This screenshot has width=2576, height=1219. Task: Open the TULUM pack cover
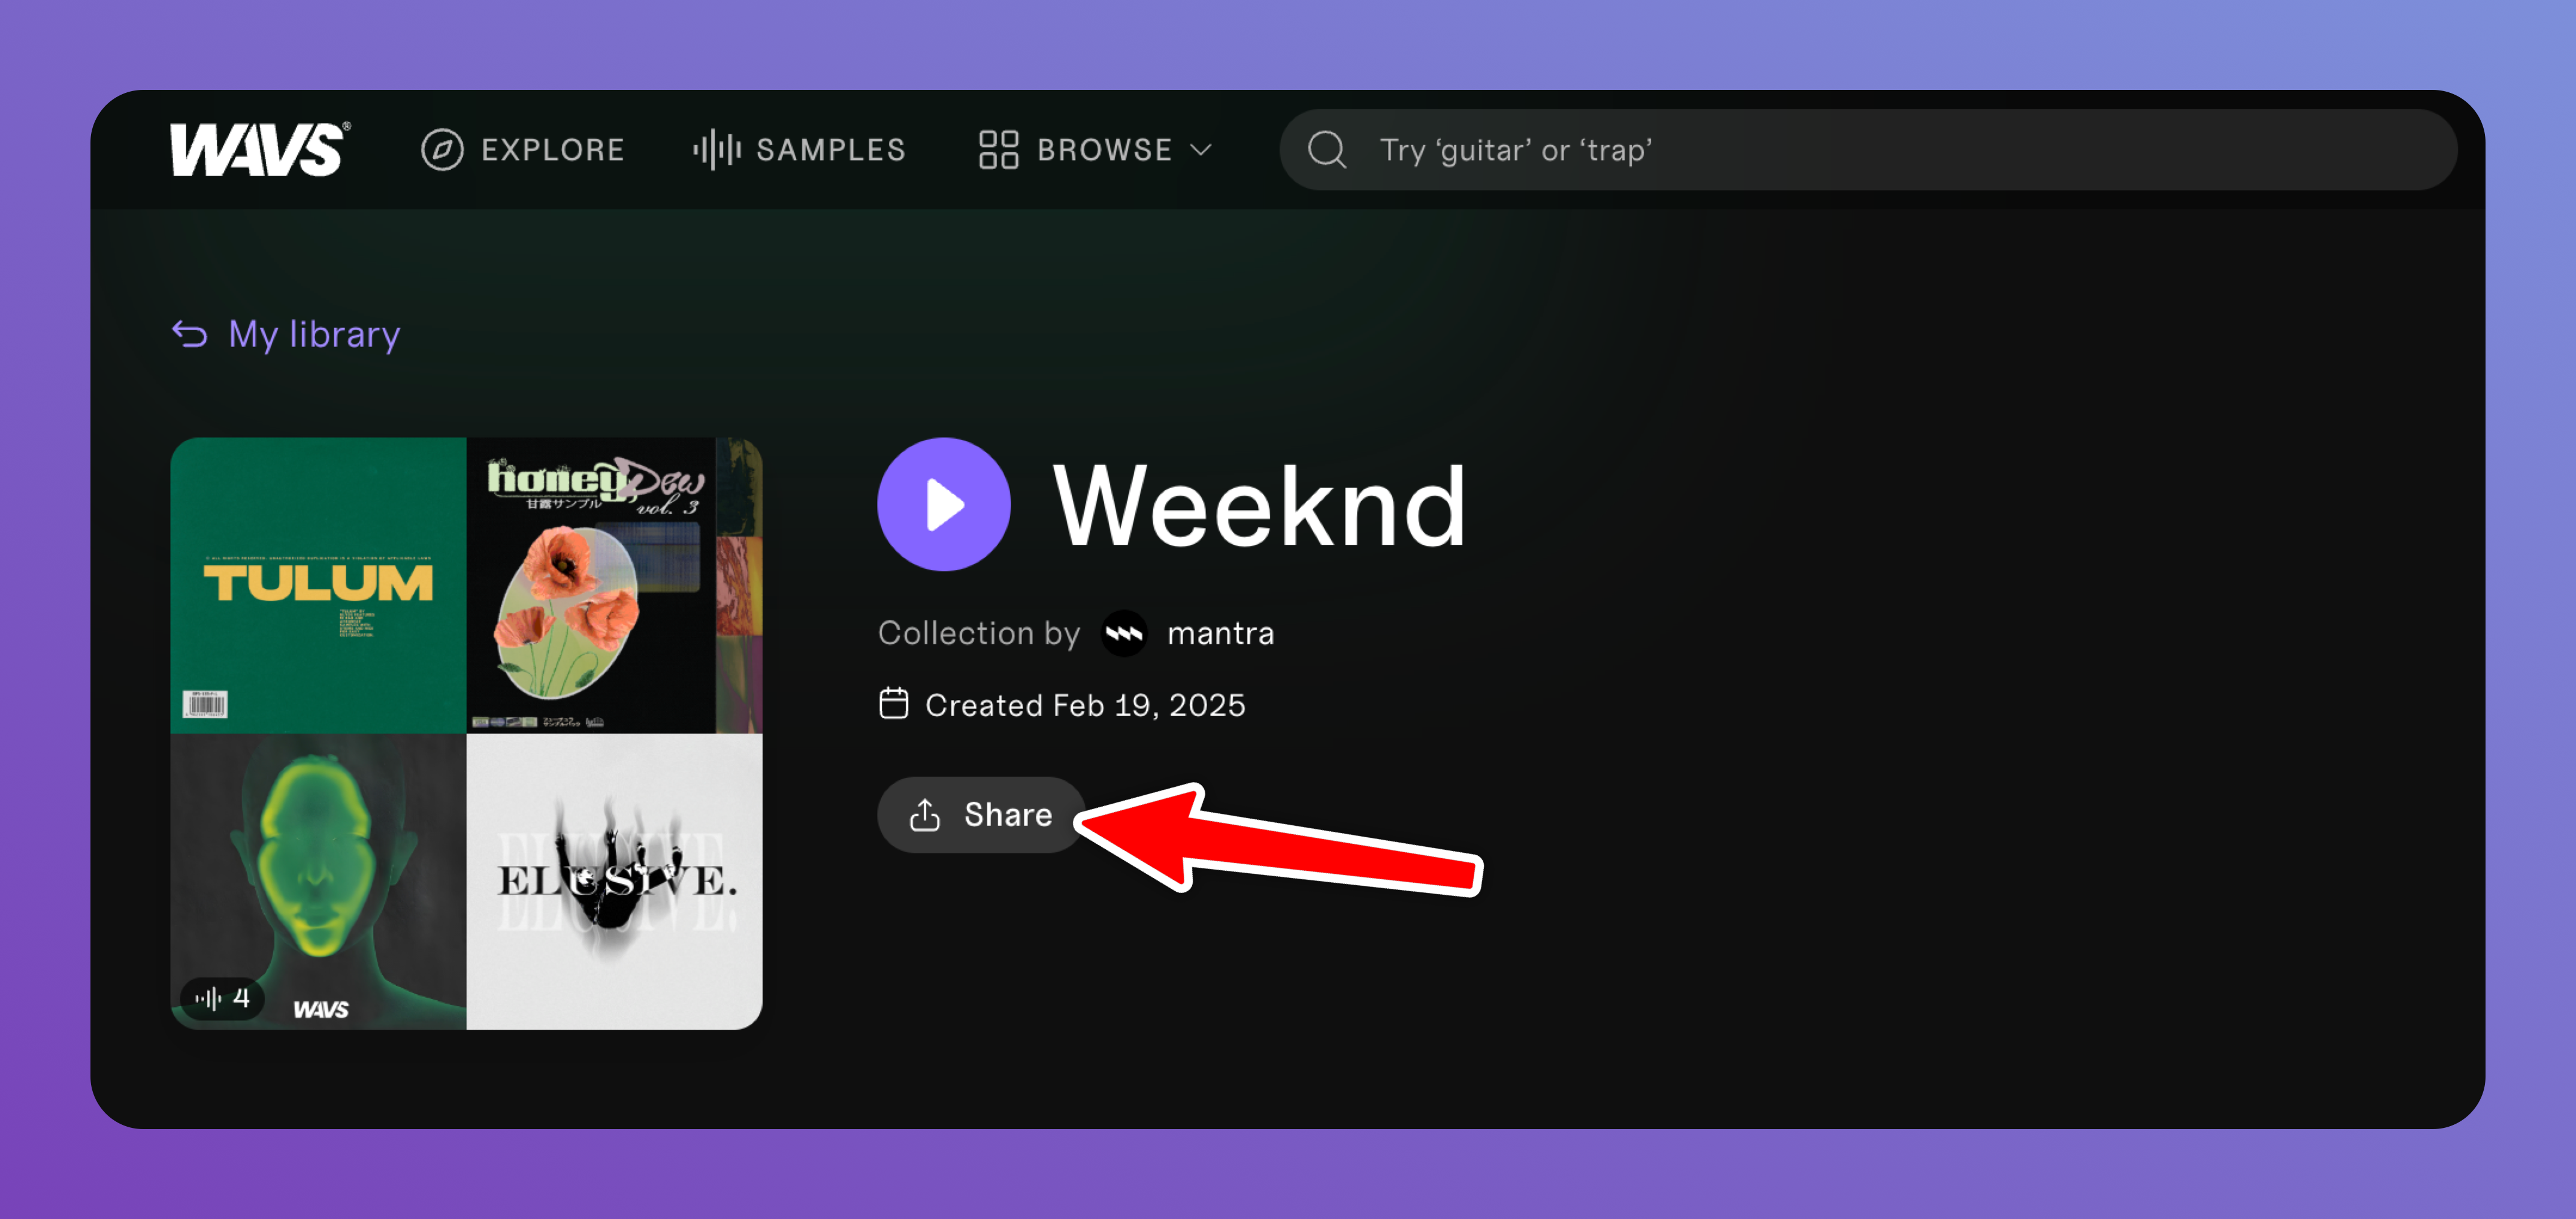318,585
